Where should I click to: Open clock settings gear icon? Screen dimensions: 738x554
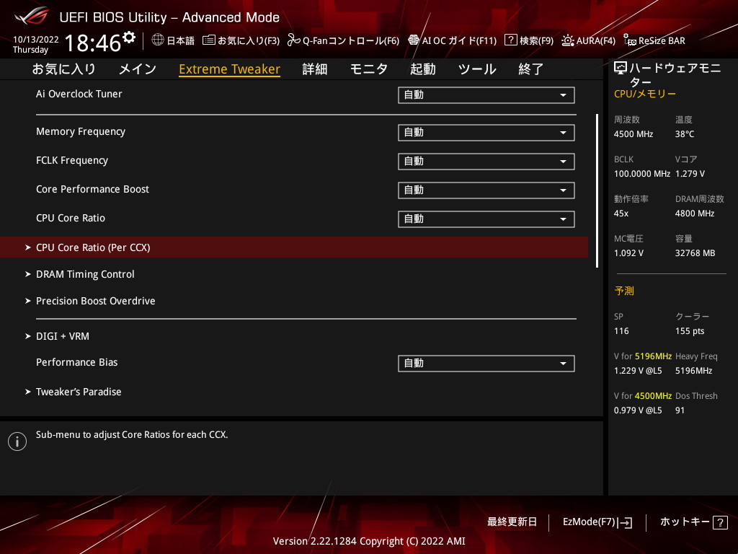[x=128, y=37]
